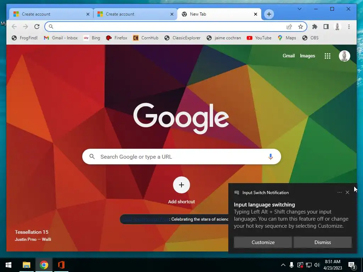This screenshot has height=272, width=363.
Task: Switch to the second Create account tab
Action: point(135,14)
